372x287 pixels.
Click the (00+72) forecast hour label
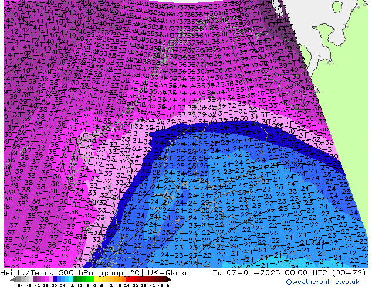[x=349, y=273]
